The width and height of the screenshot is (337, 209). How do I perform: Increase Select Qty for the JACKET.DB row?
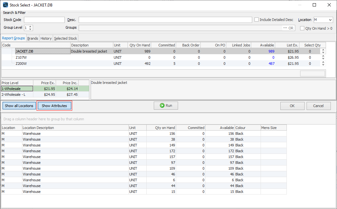323,50
